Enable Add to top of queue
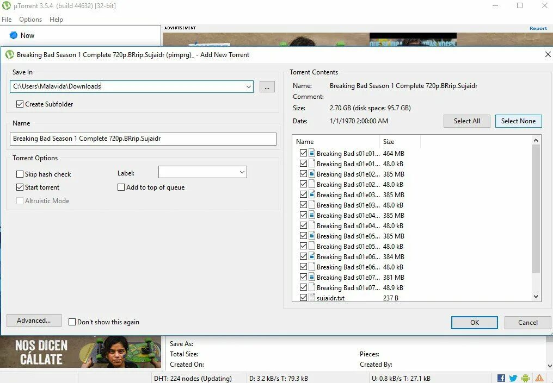 pyautogui.click(x=121, y=187)
